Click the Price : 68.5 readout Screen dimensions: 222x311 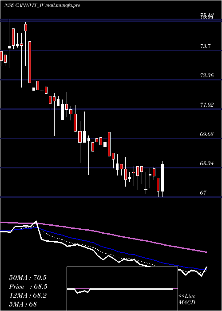(x=28, y=287)
